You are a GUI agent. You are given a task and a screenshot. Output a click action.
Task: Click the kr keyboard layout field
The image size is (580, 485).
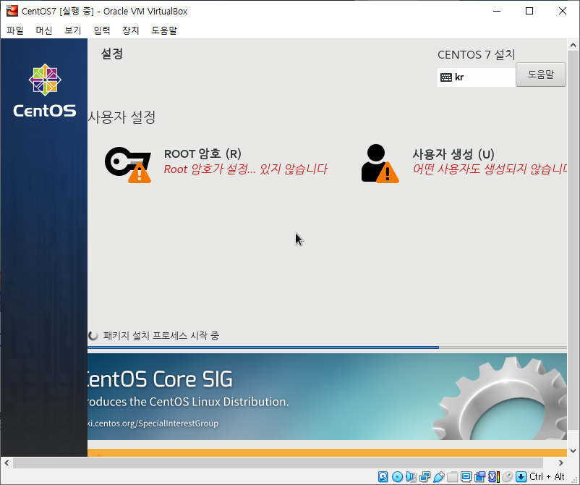477,77
